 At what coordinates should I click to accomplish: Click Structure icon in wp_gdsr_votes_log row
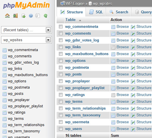pyautogui.click(x=133, y=41)
